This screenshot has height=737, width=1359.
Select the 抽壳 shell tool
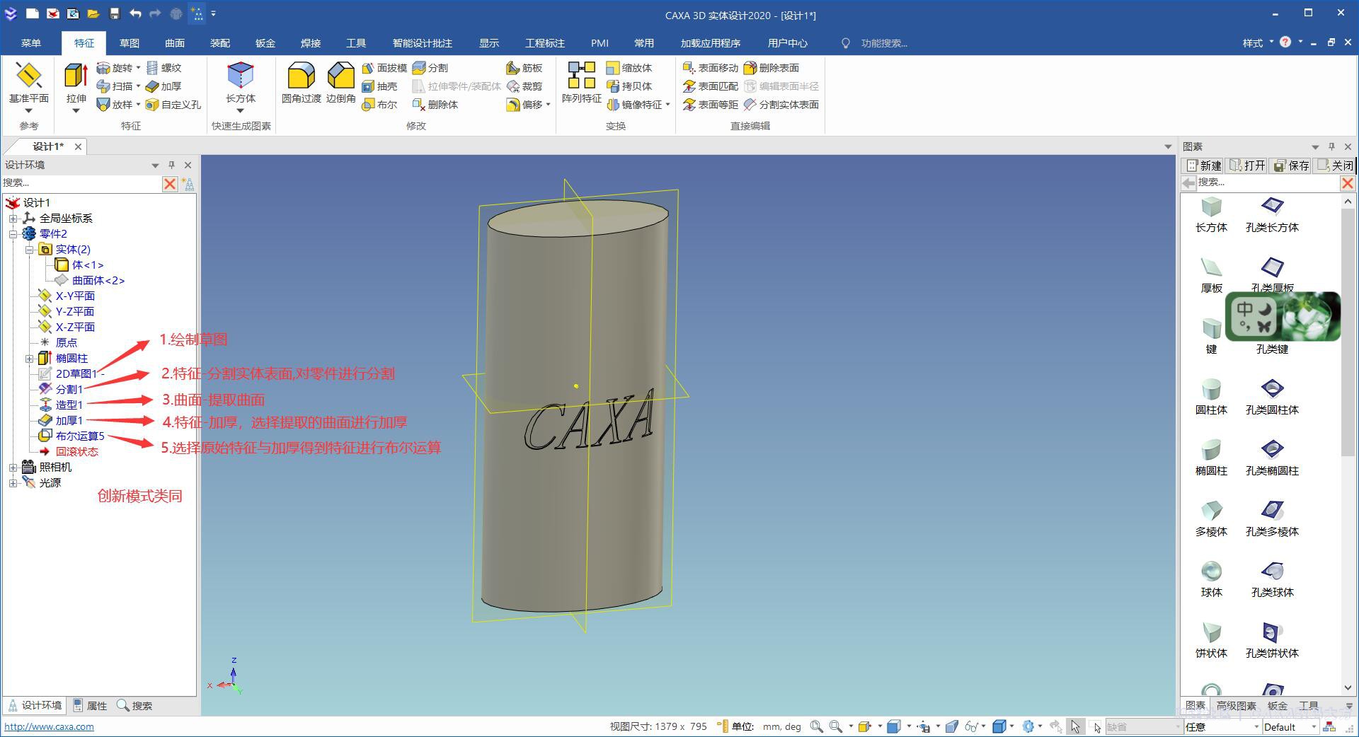coord(379,86)
